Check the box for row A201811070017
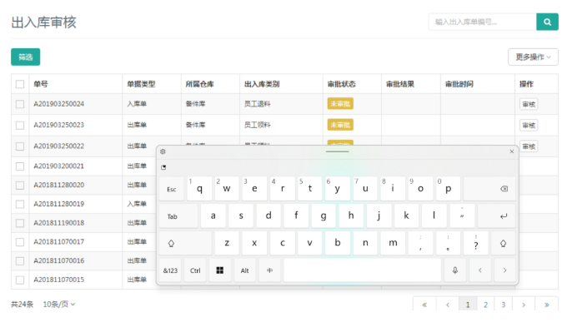Screen dimensions: 572x332 coord(20,242)
